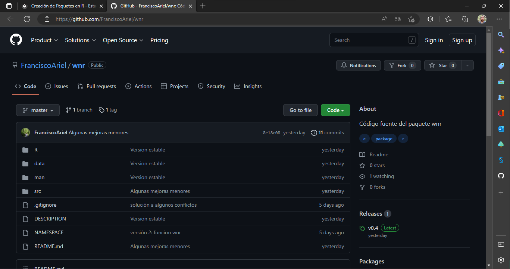Viewport: 510px width, 269px height.
Task: Open the 1 tag link
Action: pyautogui.click(x=108, y=110)
